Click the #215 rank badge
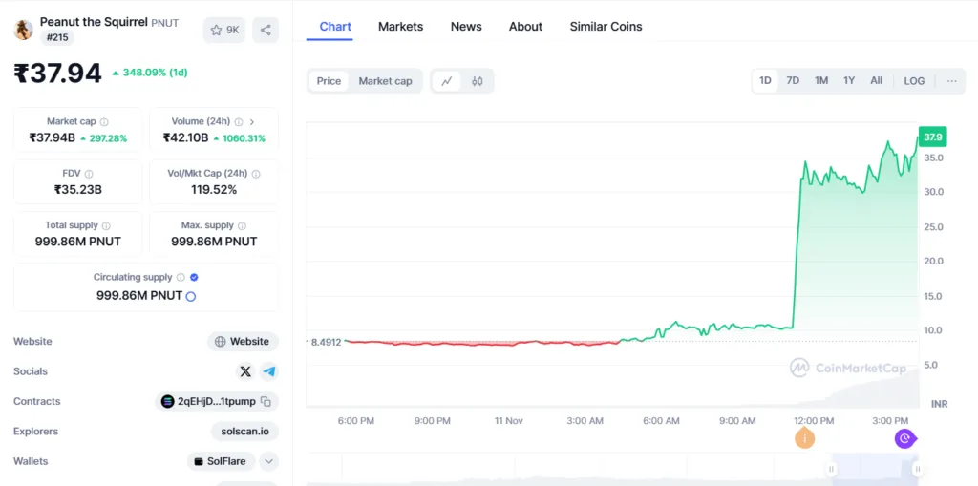The image size is (978, 486). pos(57,37)
